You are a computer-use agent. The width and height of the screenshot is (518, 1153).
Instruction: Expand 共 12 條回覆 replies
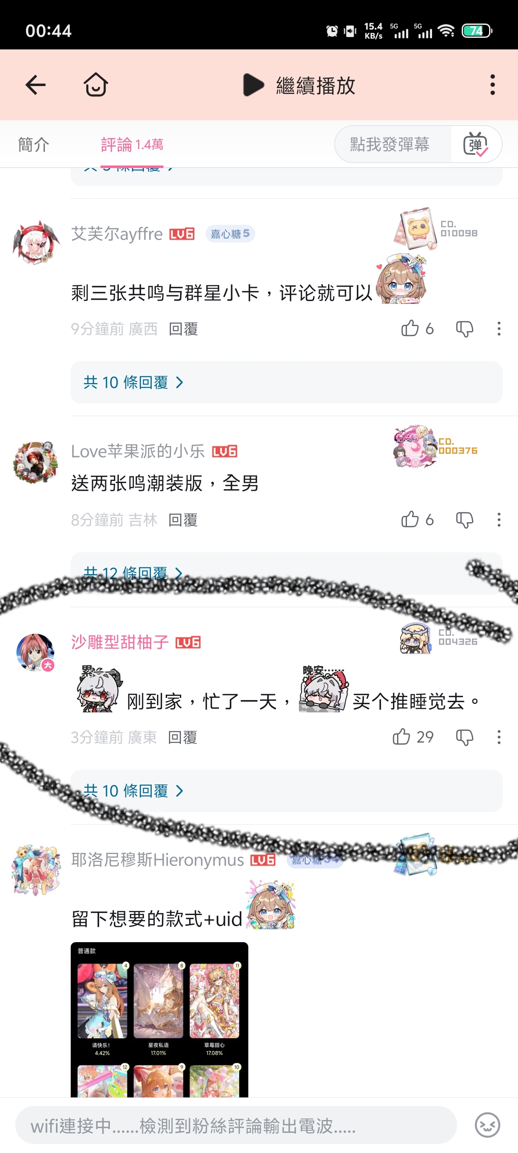287,573
